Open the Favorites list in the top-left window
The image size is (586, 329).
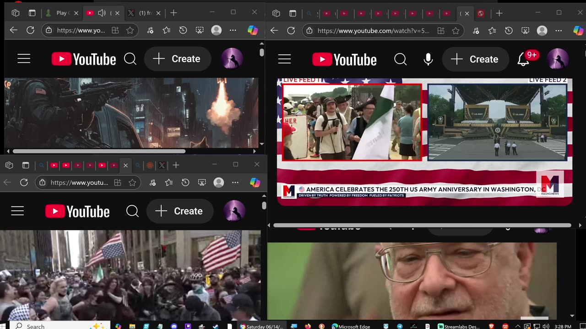[166, 30]
